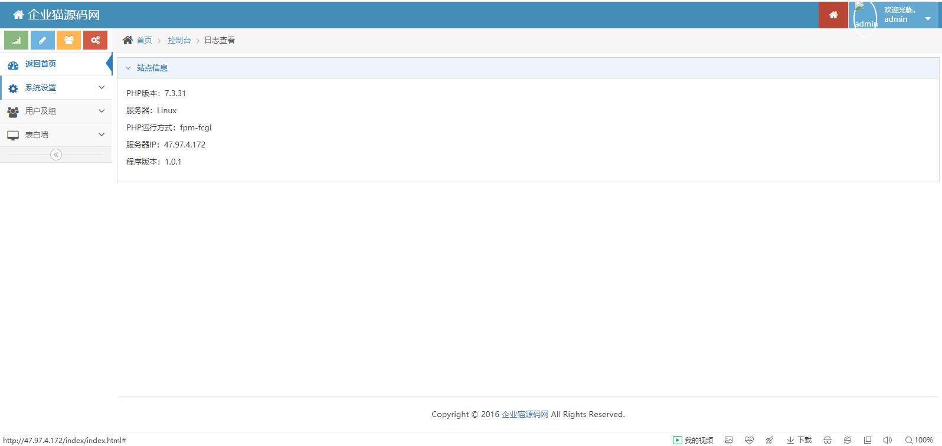Click the red home button in the top bar
942x446 pixels.
click(833, 15)
